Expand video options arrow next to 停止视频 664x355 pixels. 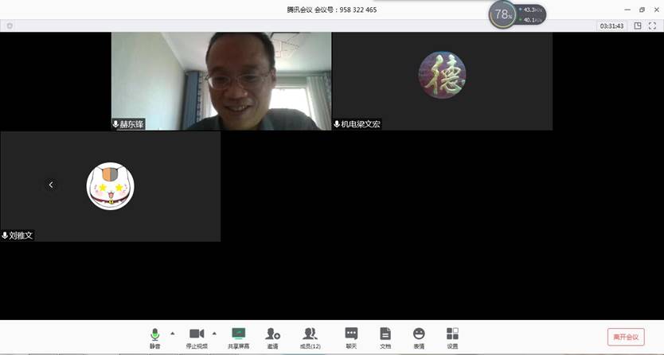point(215,334)
